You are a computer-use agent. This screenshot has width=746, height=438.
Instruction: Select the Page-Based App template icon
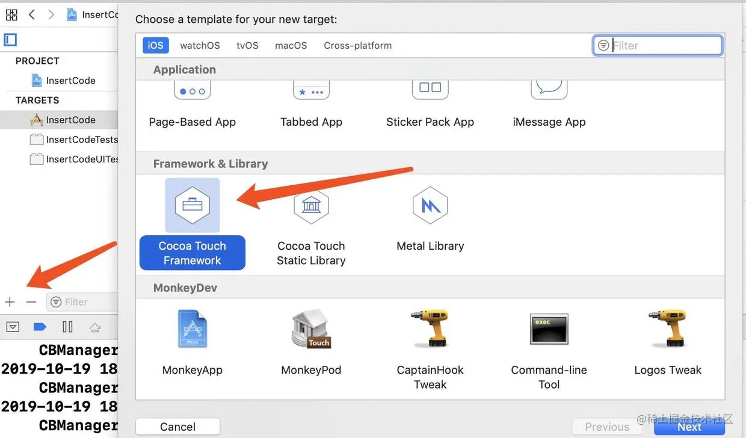coord(192,90)
